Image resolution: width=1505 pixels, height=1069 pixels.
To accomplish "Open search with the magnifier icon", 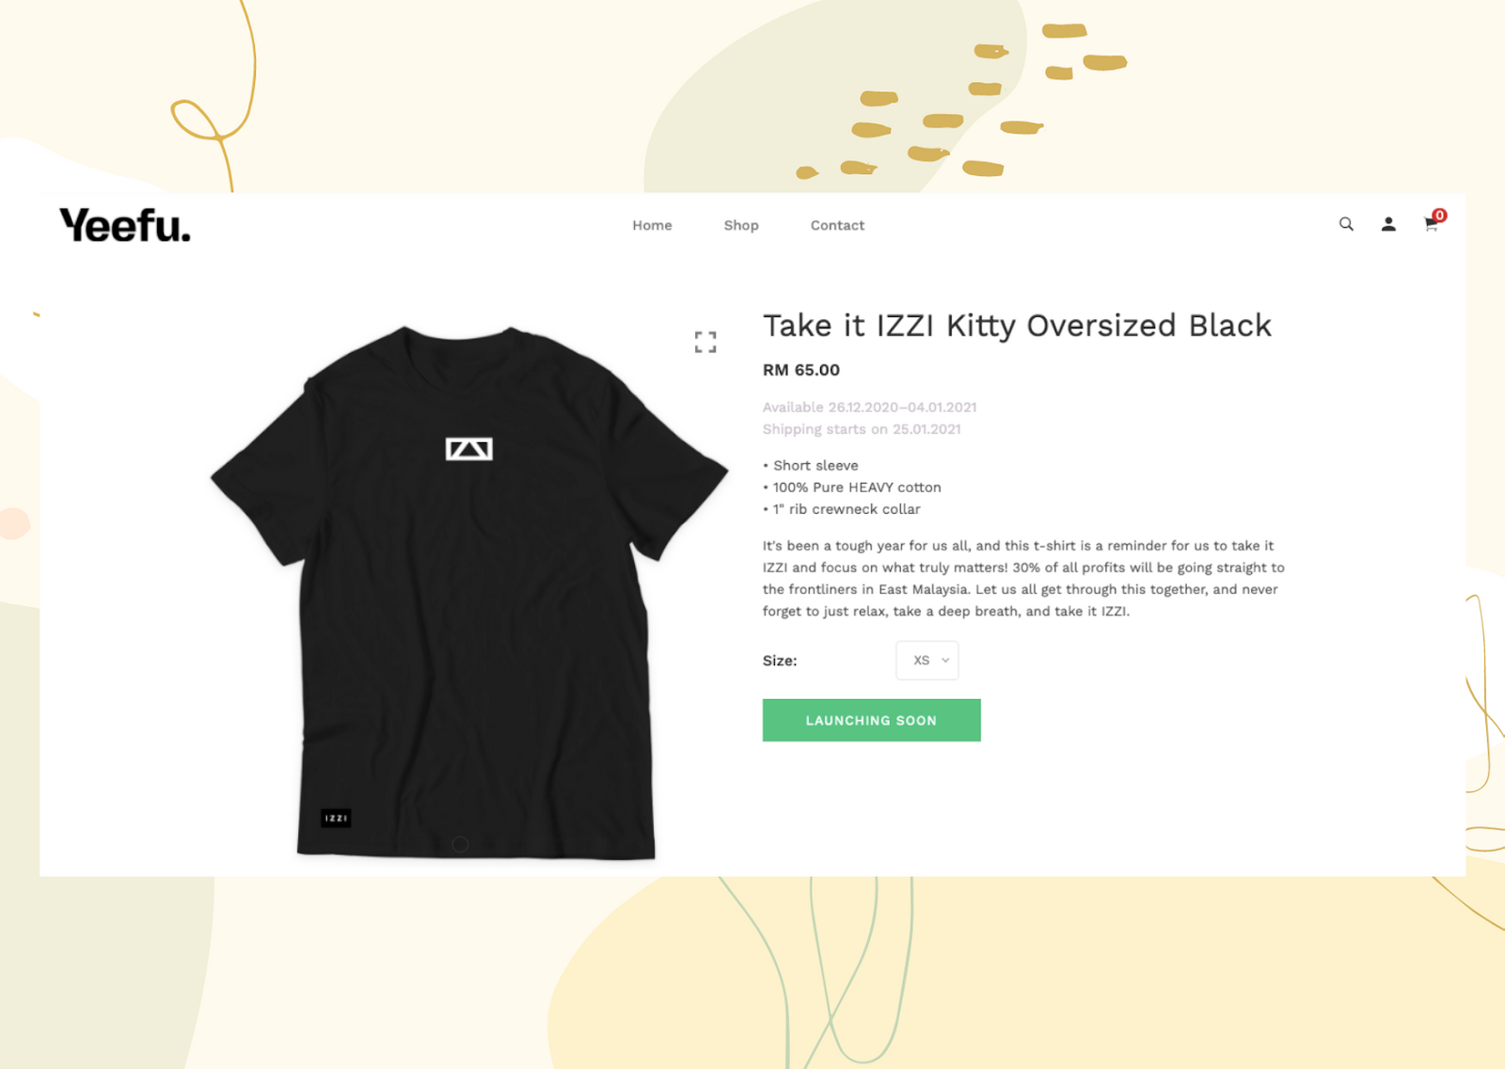I will (1346, 224).
